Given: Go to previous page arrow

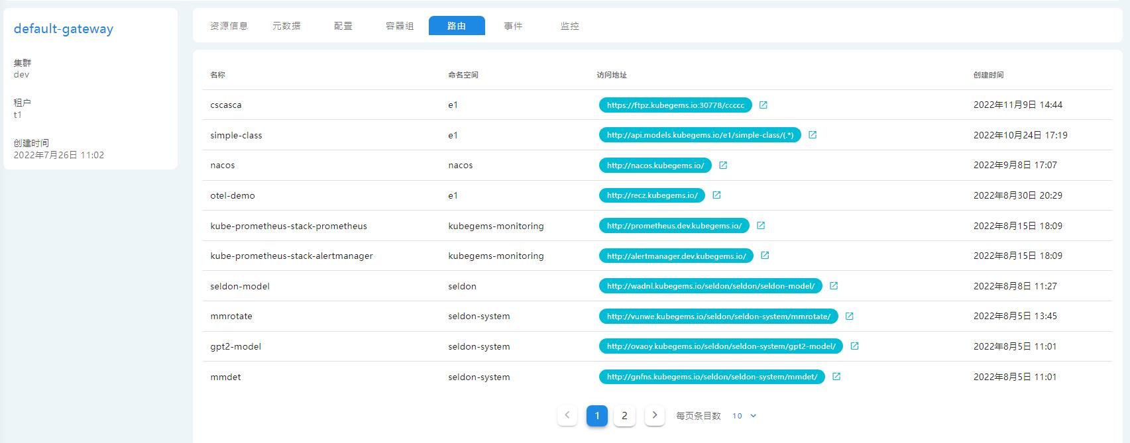Looking at the screenshot, I should [x=567, y=415].
